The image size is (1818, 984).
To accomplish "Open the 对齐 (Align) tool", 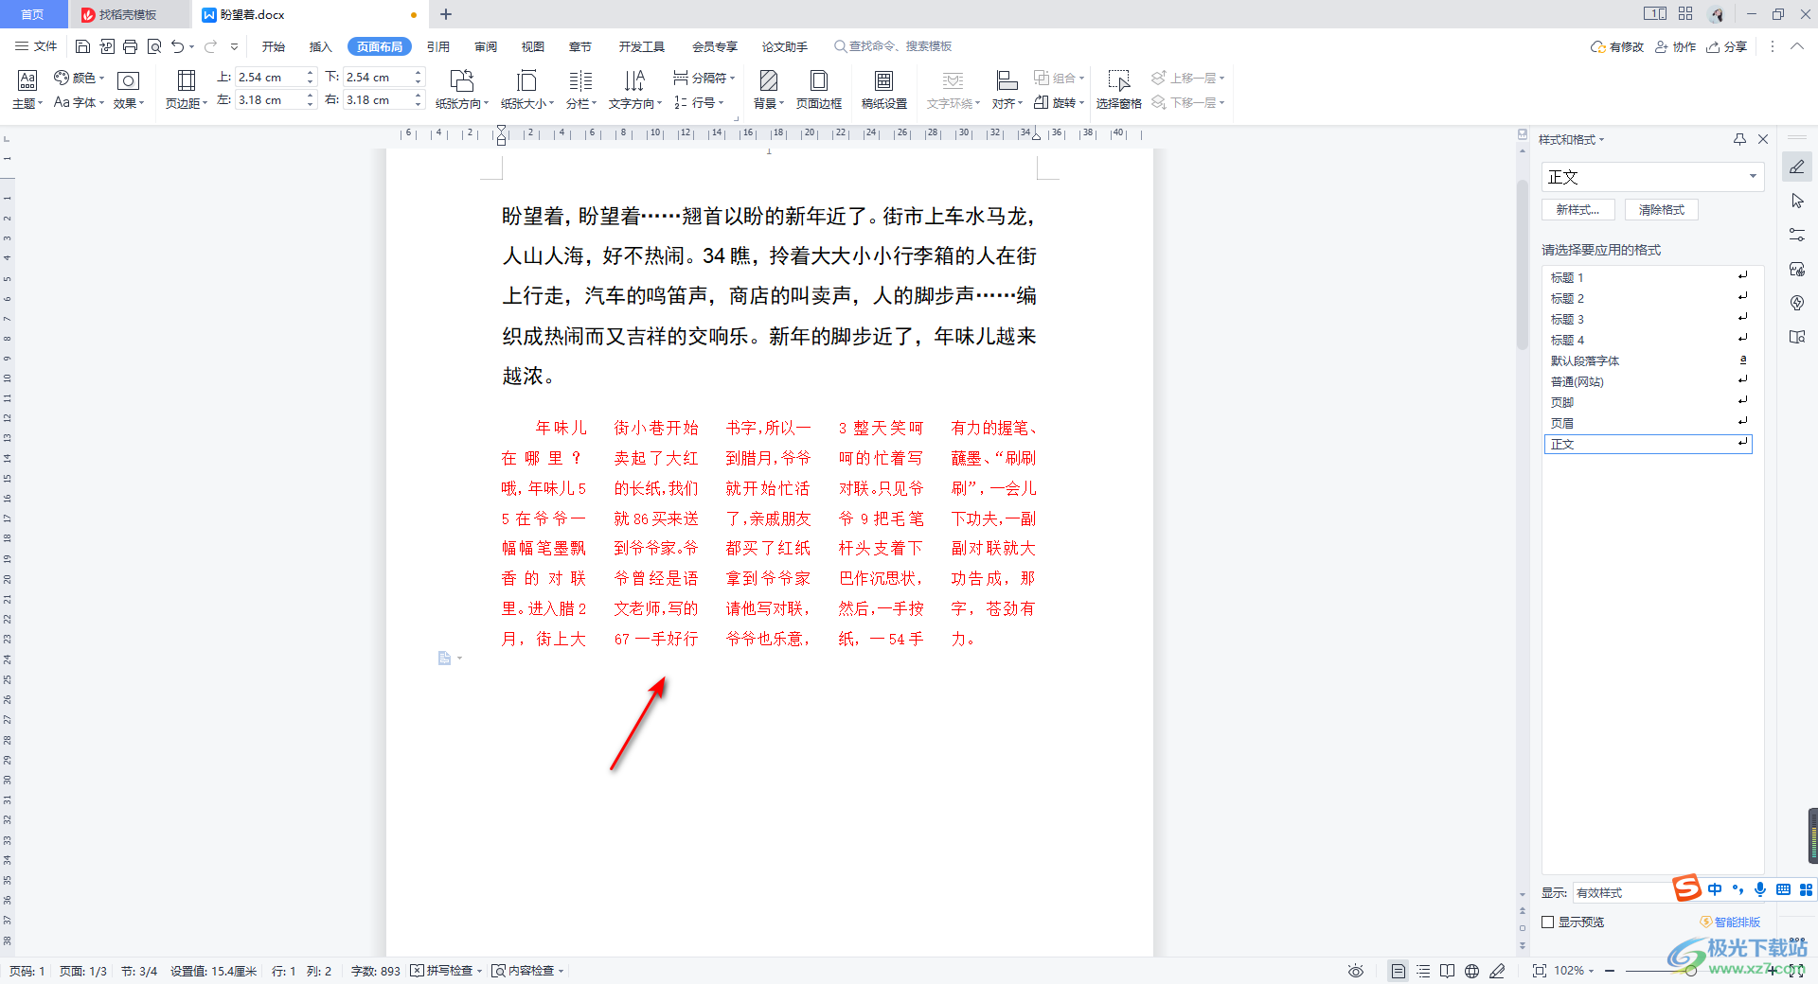I will pos(1007,90).
